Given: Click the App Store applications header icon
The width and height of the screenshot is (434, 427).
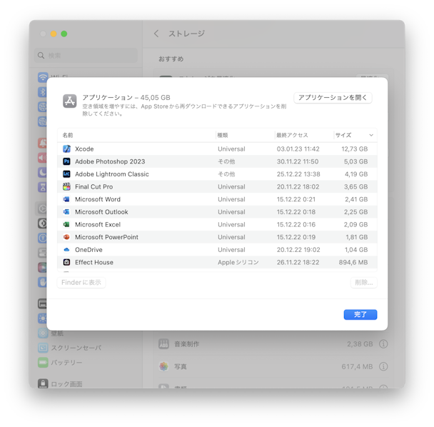Looking at the screenshot, I should click(x=70, y=101).
